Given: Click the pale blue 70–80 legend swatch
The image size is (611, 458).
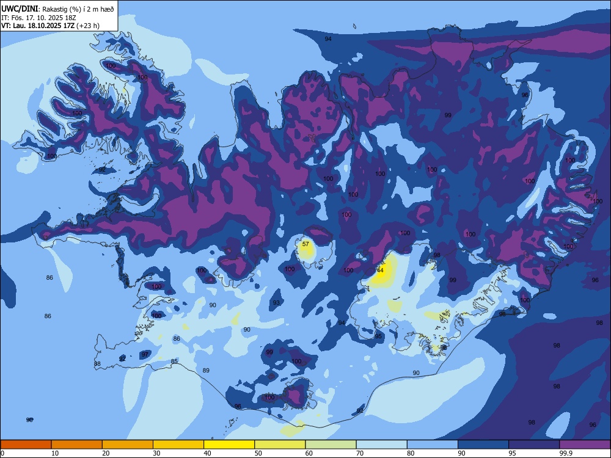Looking at the screenshot, I should tap(381, 445).
